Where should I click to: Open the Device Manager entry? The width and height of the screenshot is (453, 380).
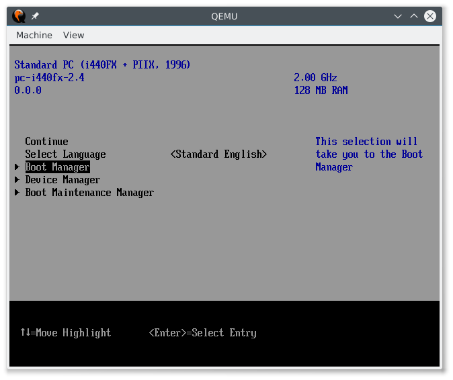[x=63, y=180]
